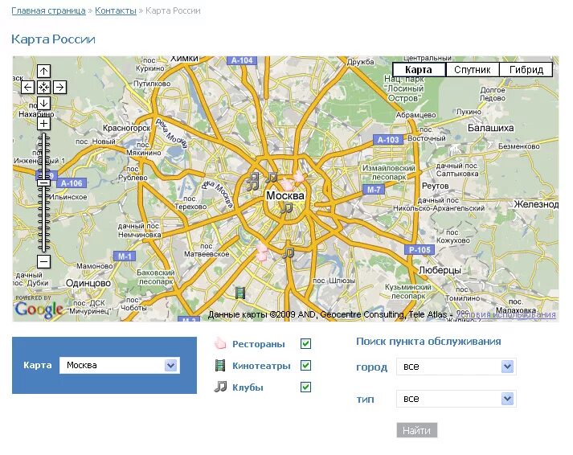
Task: Open the город dropdown
Action: coord(456,367)
